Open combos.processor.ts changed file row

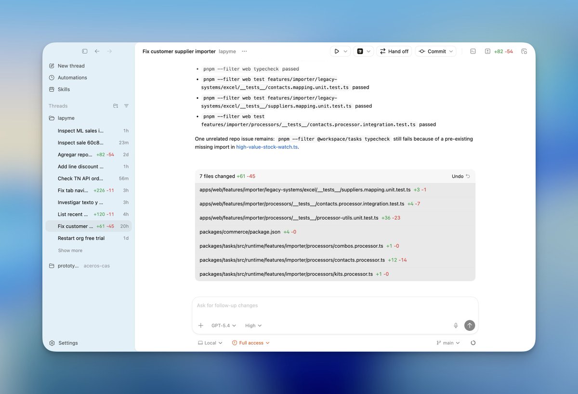click(x=335, y=246)
